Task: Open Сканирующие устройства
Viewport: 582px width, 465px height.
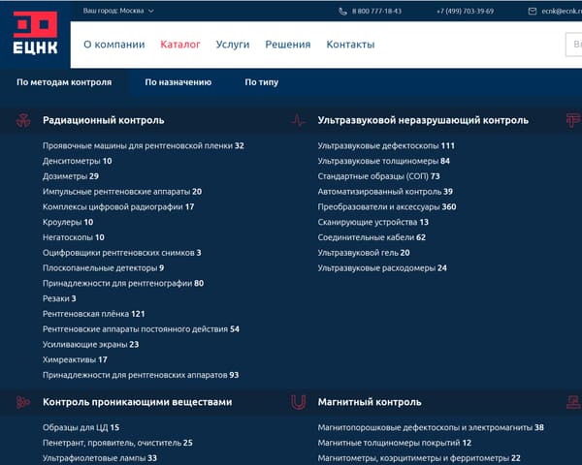Action: click(373, 222)
